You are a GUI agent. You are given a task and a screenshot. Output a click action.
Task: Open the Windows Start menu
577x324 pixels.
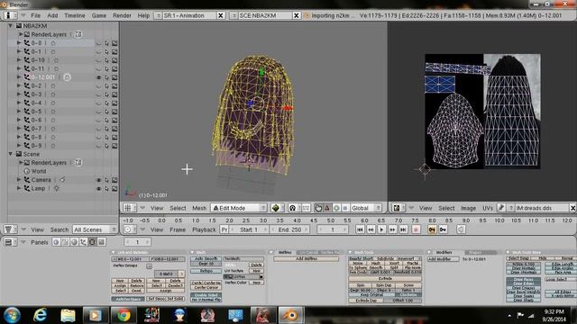tap(12, 315)
